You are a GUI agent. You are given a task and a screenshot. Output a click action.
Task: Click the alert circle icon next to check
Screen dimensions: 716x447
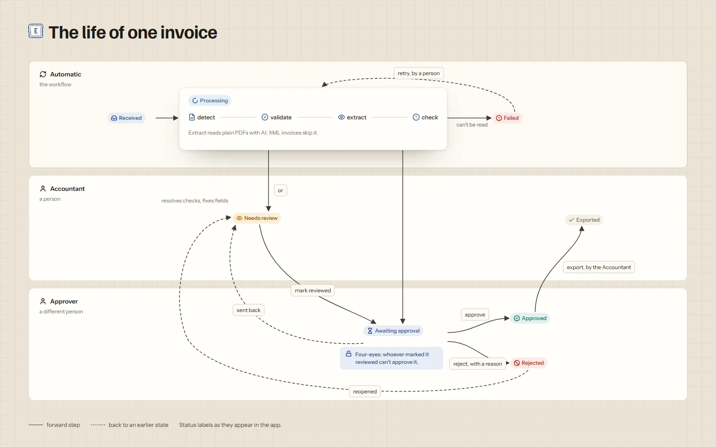(416, 117)
